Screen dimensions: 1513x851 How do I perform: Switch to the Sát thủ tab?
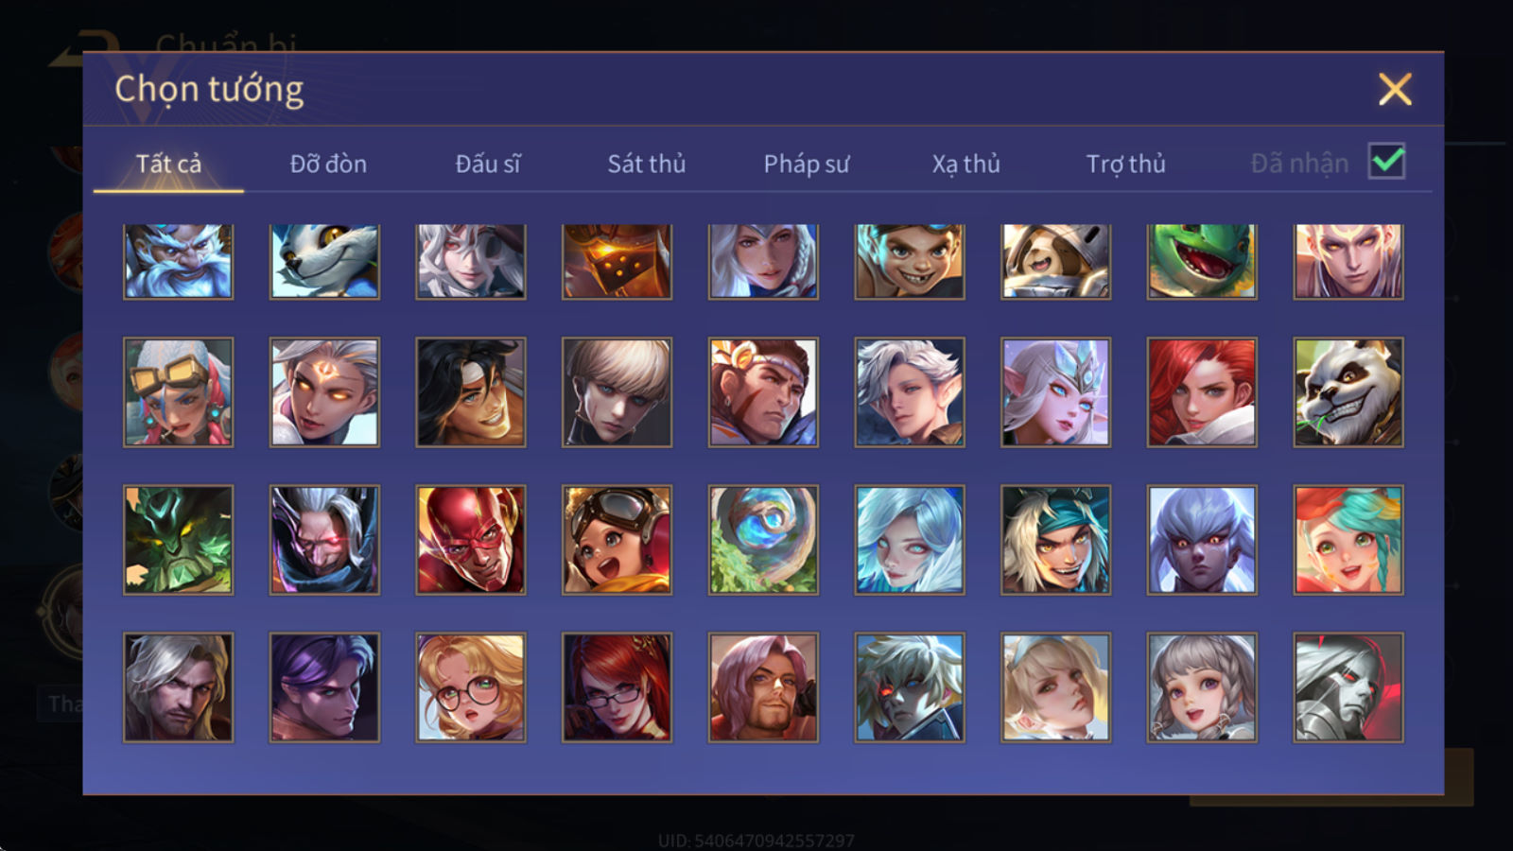tap(646, 164)
